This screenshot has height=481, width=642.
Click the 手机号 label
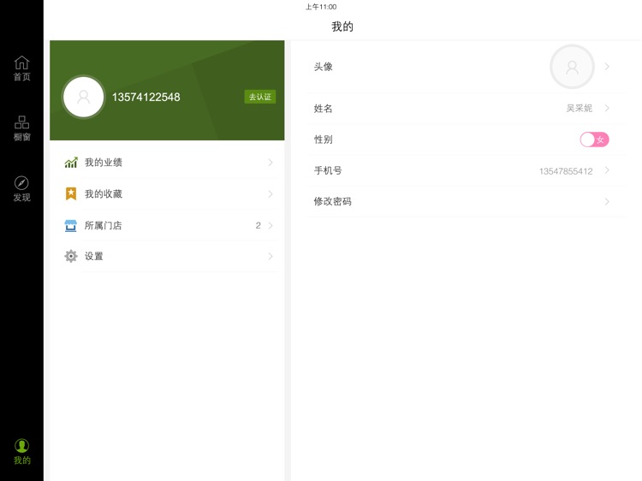[328, 170]
